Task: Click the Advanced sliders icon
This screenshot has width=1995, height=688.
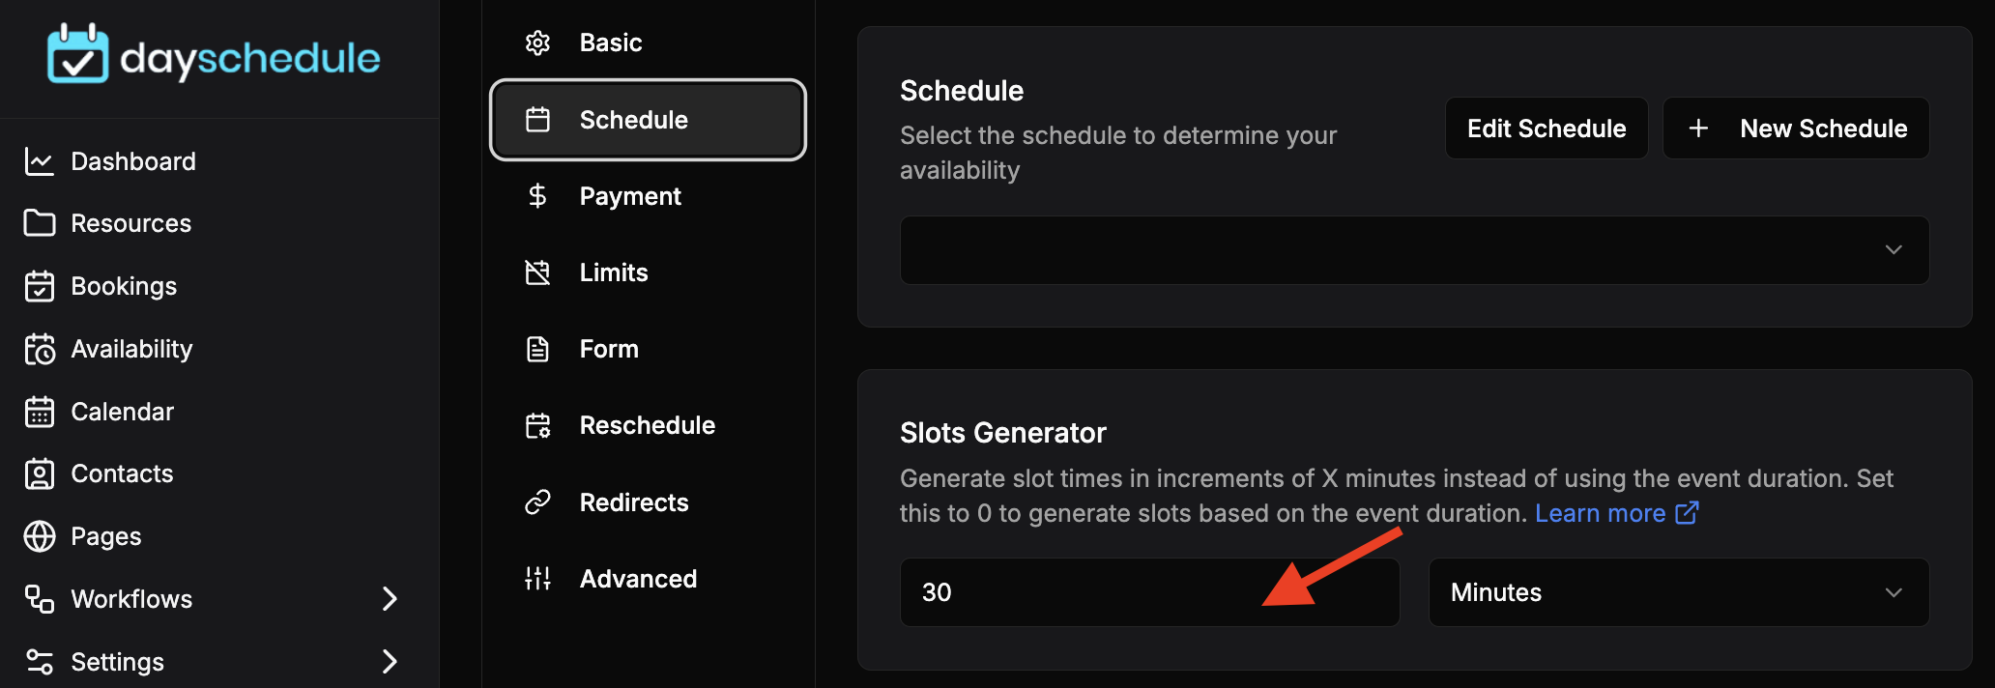Action: 537,579
